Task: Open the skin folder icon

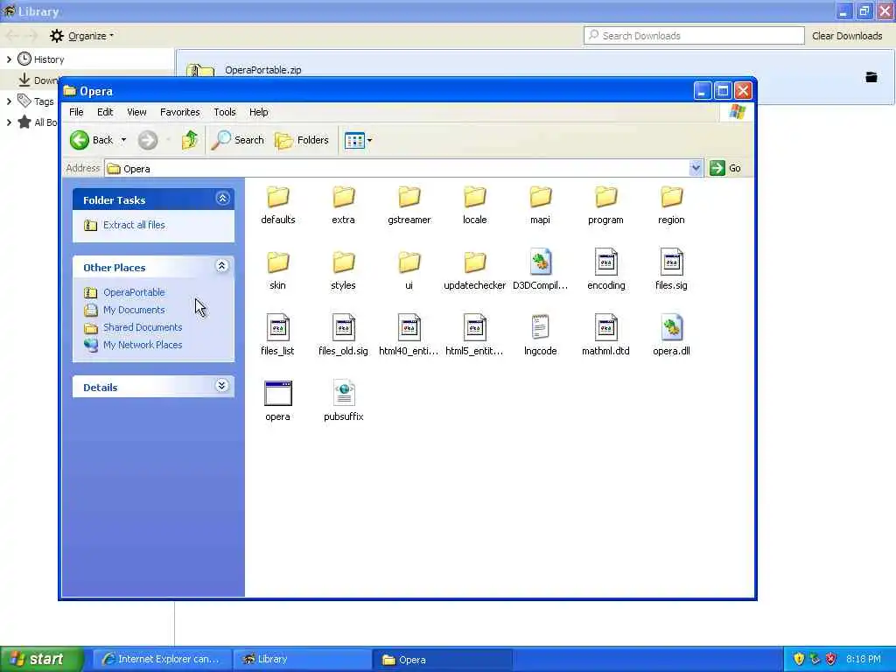Action: [x=277, y=262]
